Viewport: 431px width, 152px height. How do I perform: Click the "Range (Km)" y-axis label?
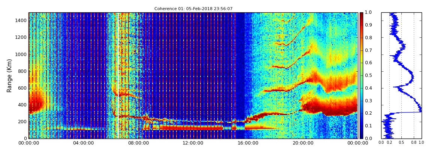(9, 75)
